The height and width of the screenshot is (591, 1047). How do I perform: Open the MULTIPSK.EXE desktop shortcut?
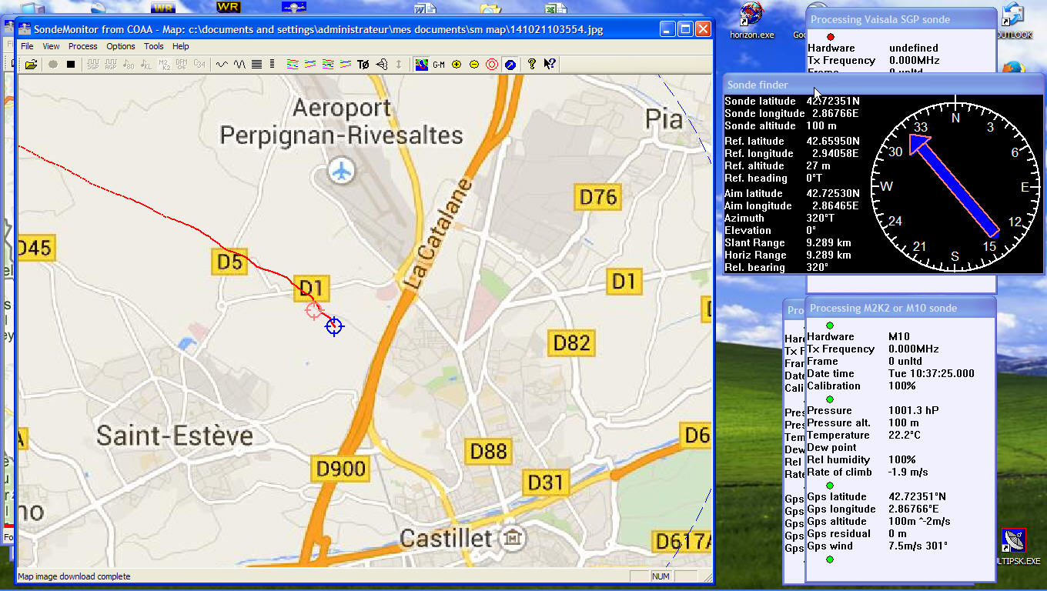pyautogui.click(x=1015, y=548)
